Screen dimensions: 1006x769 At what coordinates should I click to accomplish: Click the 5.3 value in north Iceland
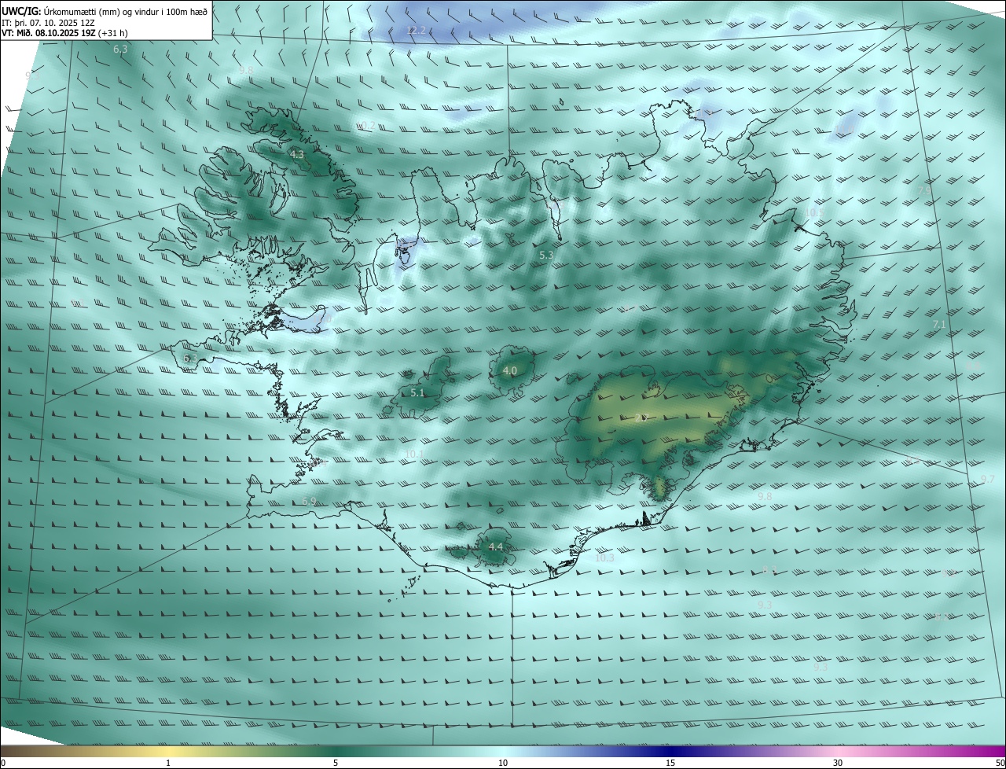pyautogui.click(x=547, y=256)
